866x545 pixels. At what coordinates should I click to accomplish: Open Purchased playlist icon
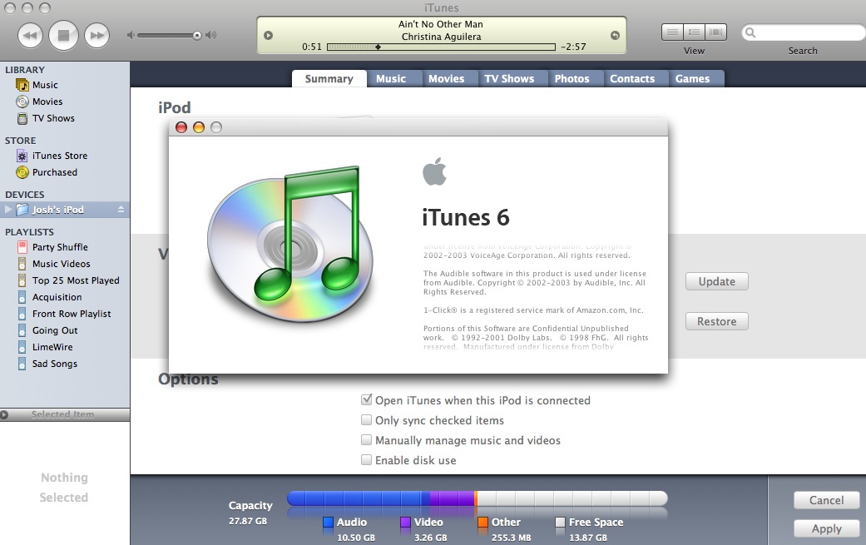pyautogui.click(x=22, y=172)
